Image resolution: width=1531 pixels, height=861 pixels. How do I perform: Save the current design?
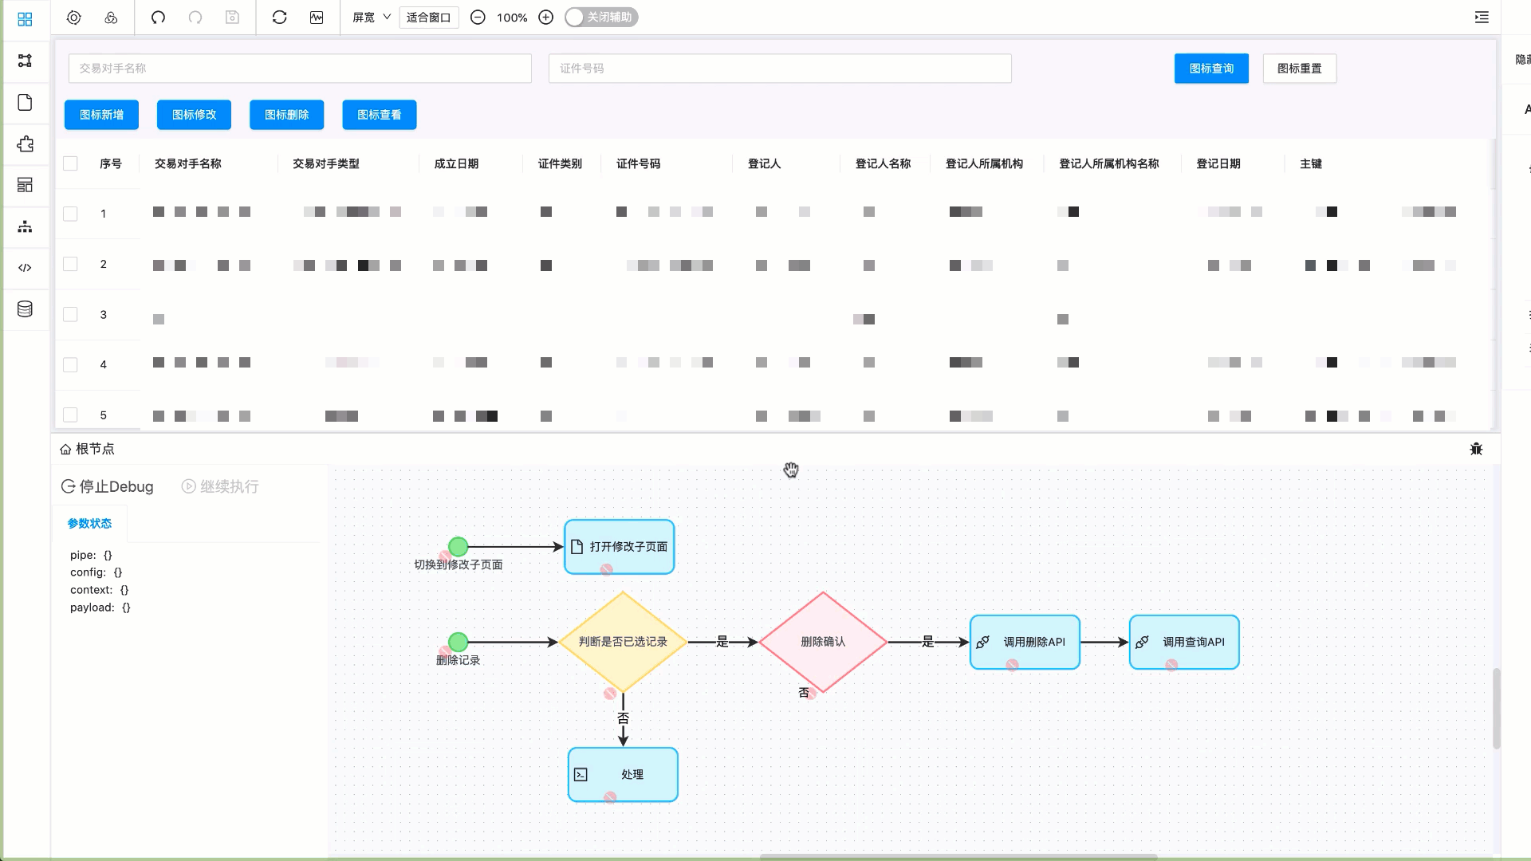click(232, 18)
